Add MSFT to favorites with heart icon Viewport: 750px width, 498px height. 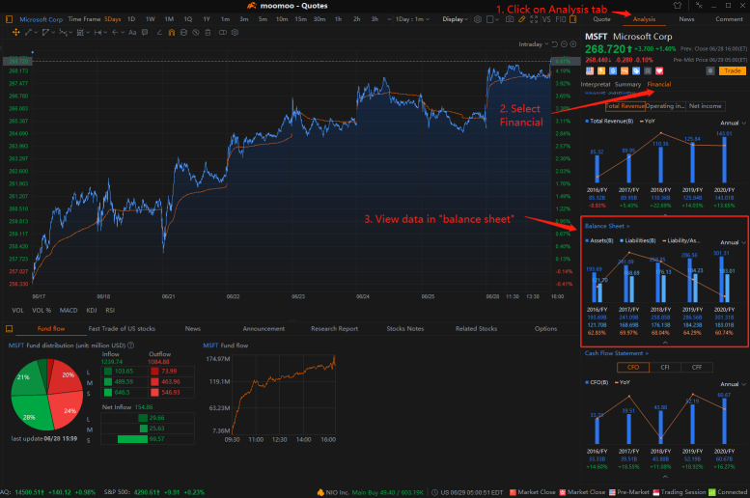click(x=659, y=70)
